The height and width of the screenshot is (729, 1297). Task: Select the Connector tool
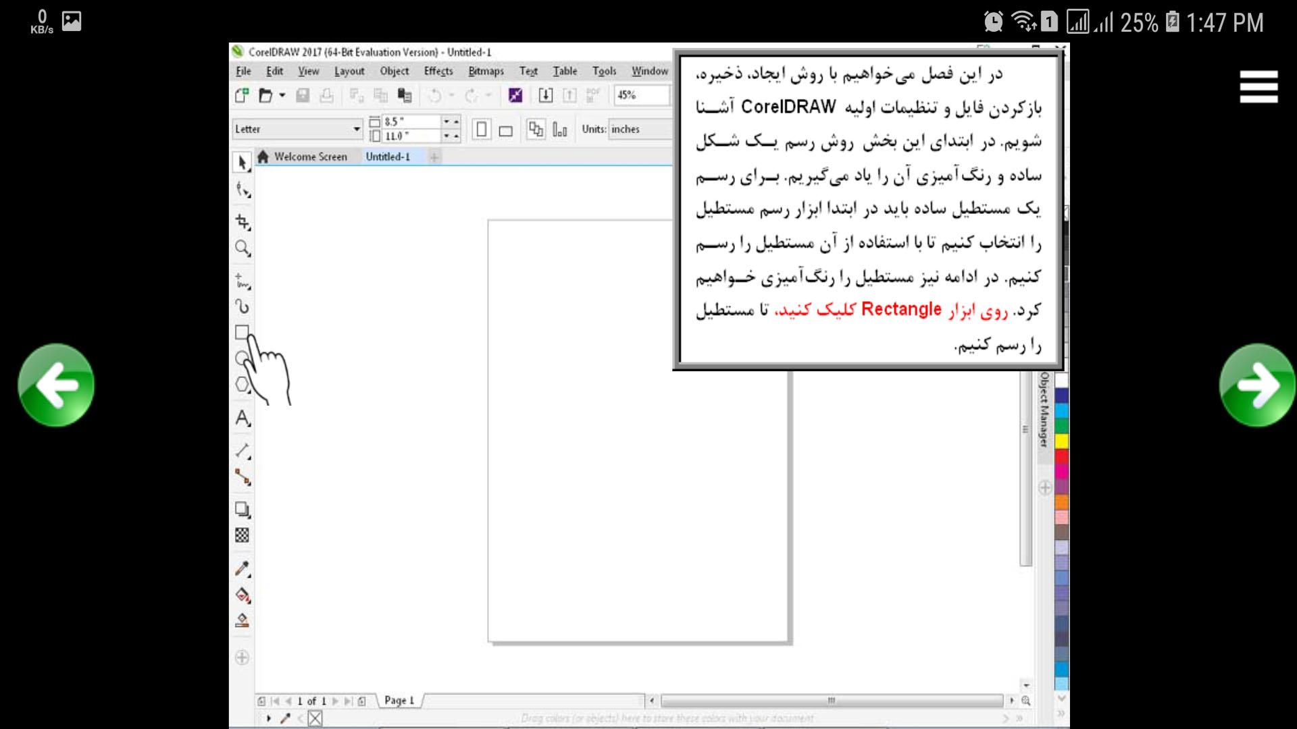pyautogui.click(x=243, y=477)
